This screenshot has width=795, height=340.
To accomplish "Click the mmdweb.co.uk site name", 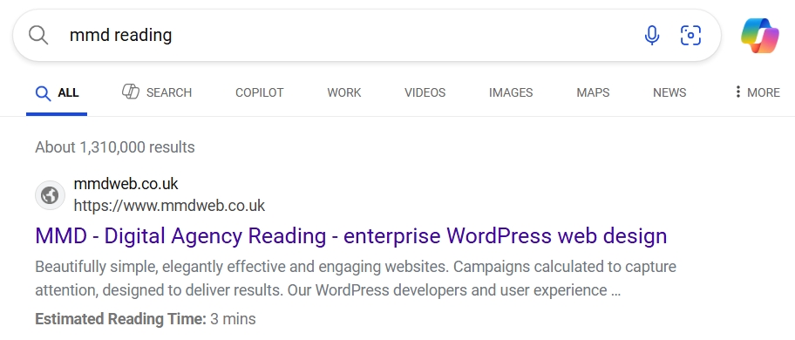I will point(126,183).
